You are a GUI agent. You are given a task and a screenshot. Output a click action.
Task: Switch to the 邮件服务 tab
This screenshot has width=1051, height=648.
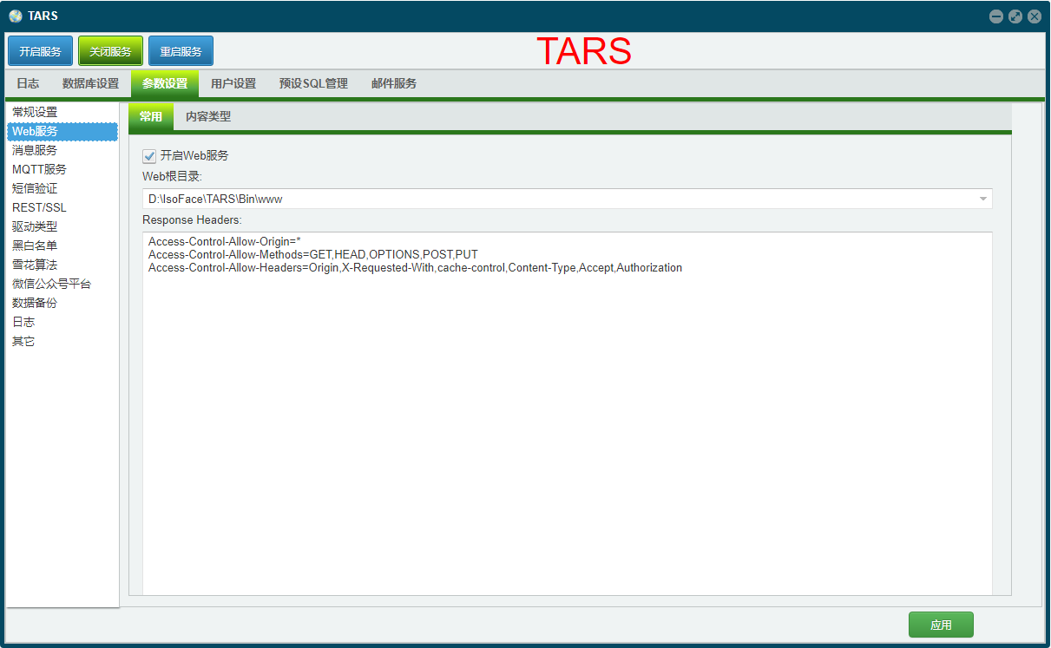(x=394, y=84)
